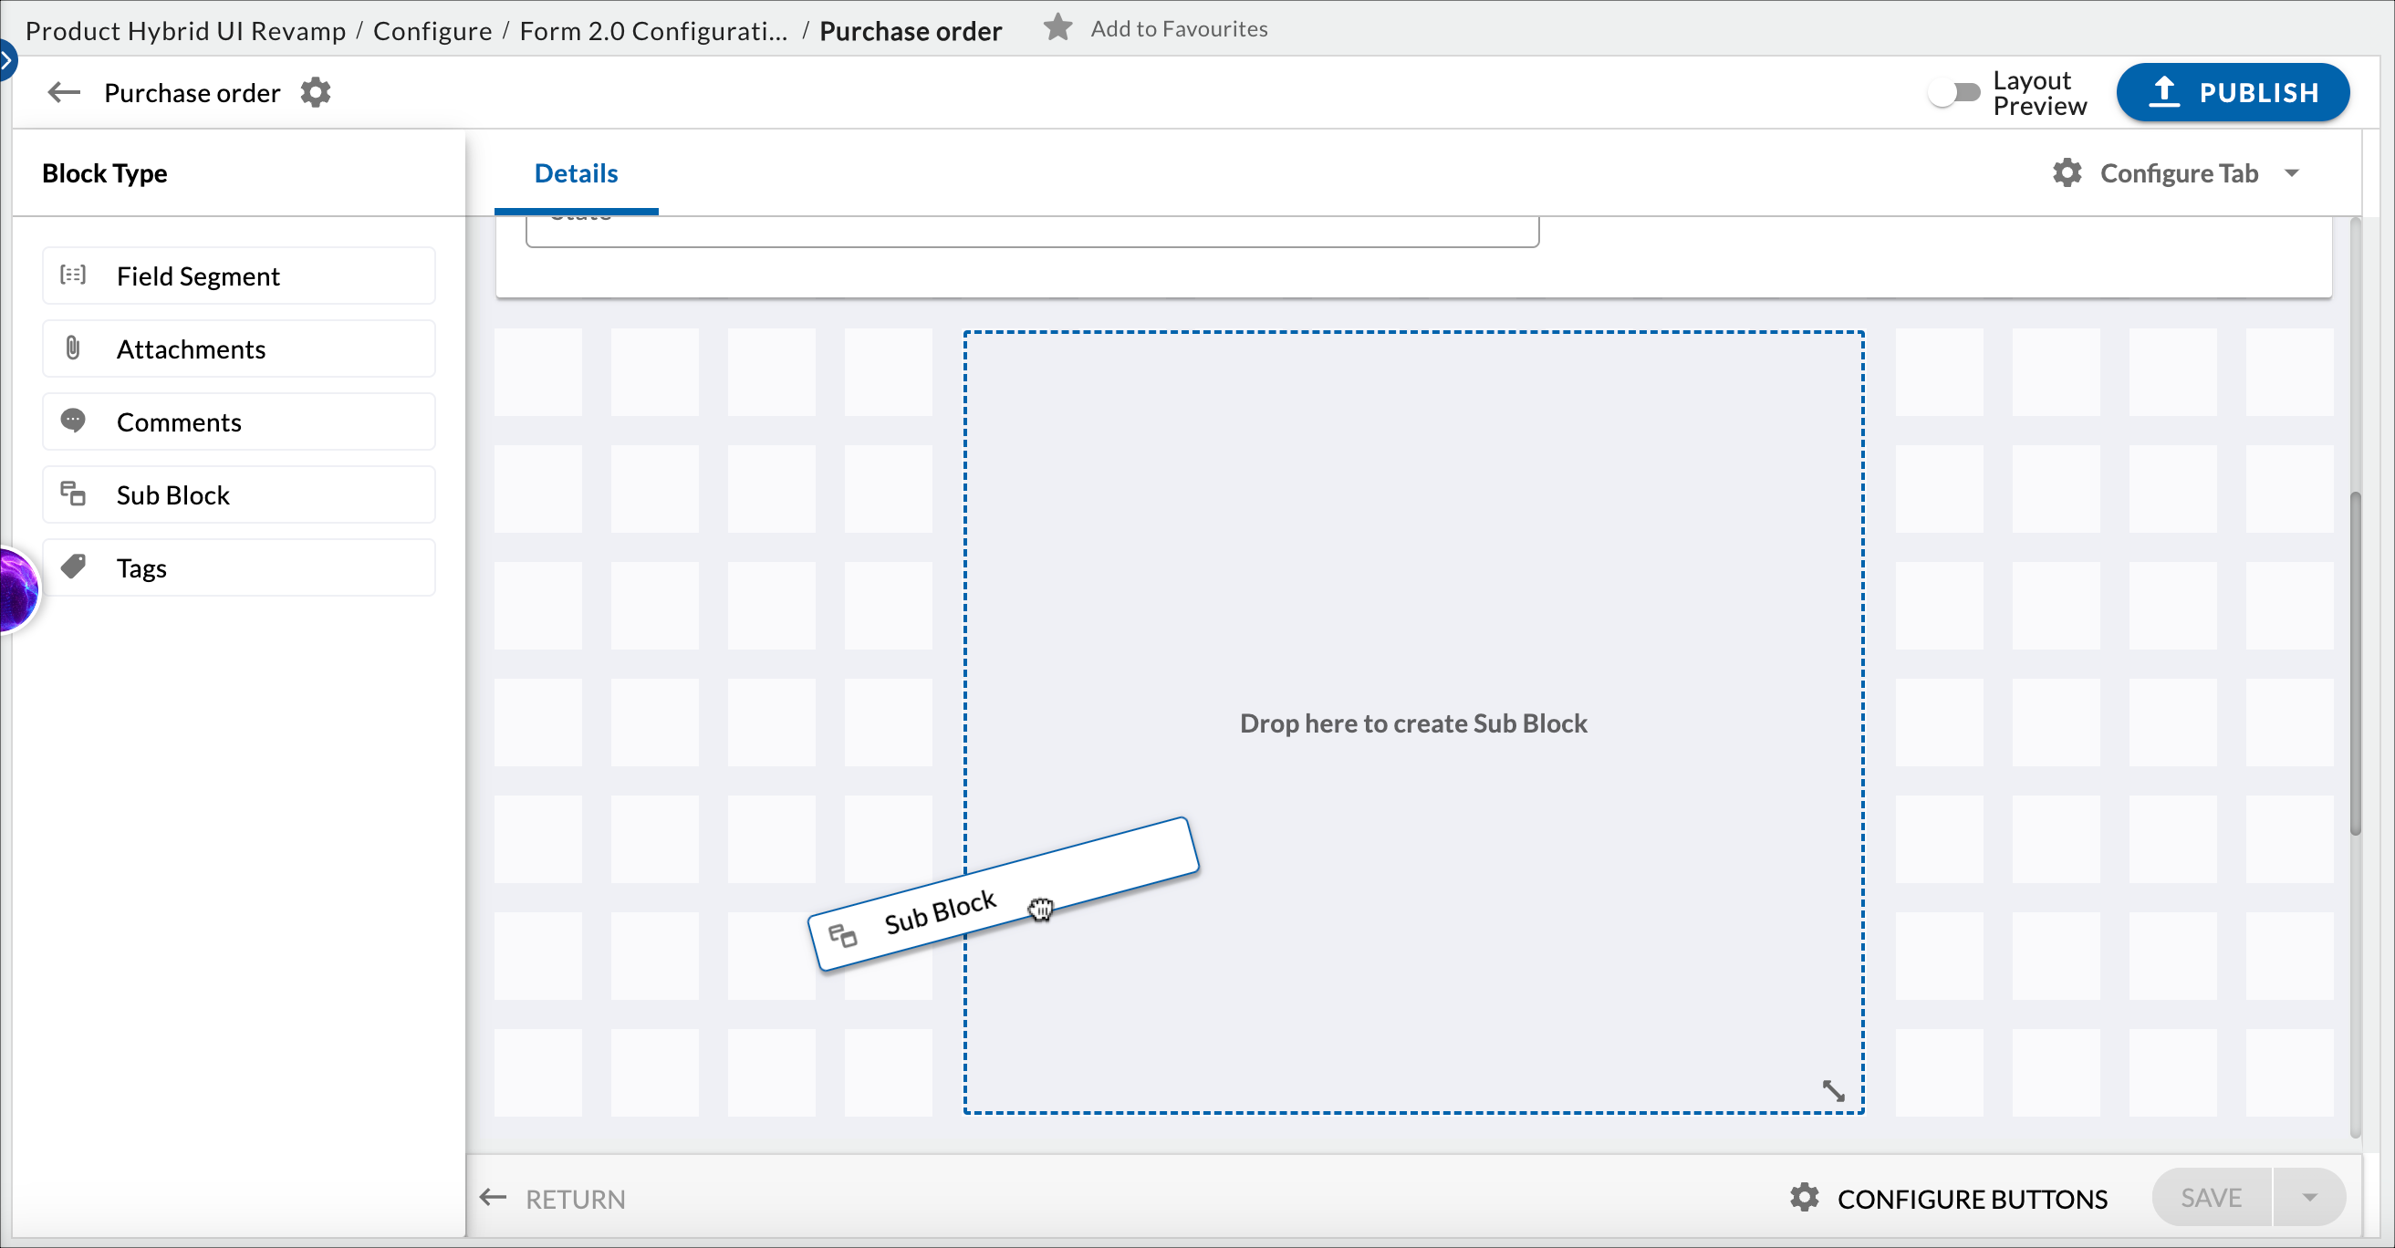The width and height of the screenshot is (2395, 1248).
Task: Click the Publish button
Action: coord(2233,92)
